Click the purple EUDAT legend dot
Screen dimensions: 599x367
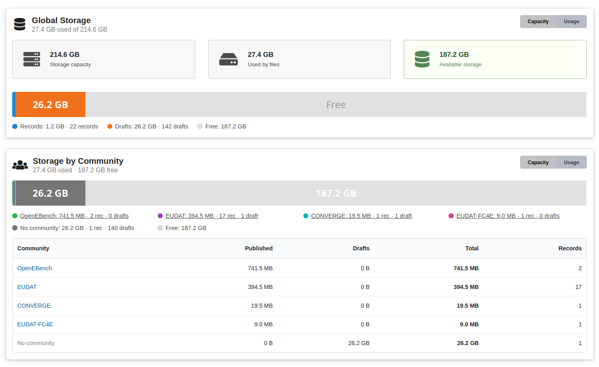(160, 216)
